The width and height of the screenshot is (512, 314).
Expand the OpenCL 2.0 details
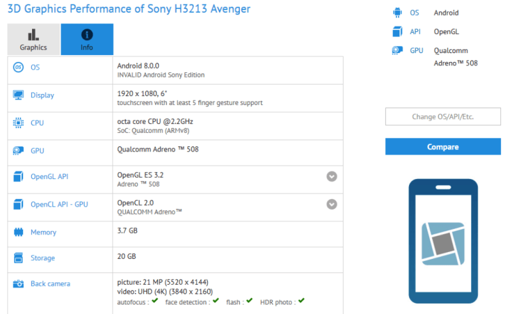(x=332, y=204)
